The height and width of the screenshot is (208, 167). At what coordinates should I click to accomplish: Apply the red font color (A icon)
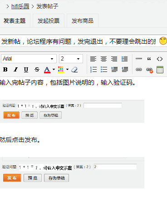47,70
